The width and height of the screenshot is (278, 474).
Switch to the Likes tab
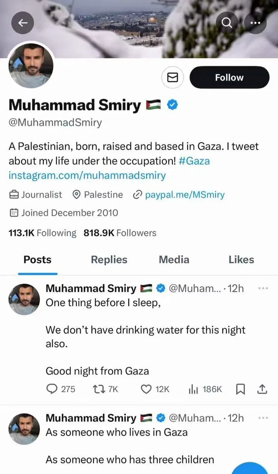point(241,259)
